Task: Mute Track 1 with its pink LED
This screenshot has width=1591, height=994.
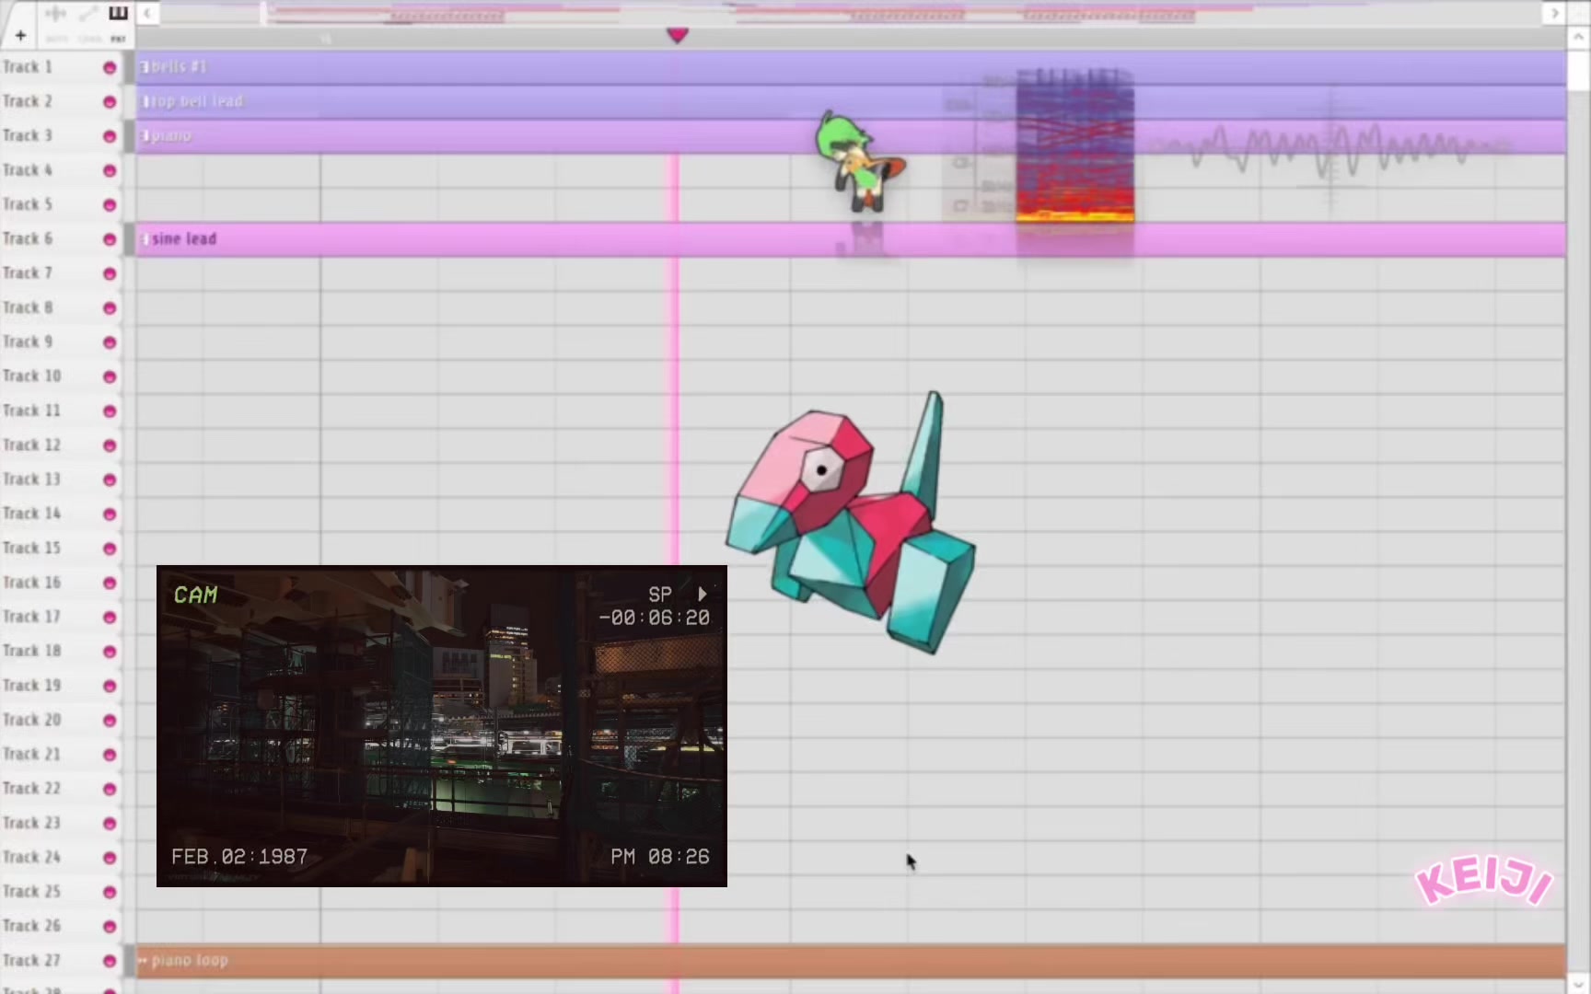Action: click(x=110, y=68)
